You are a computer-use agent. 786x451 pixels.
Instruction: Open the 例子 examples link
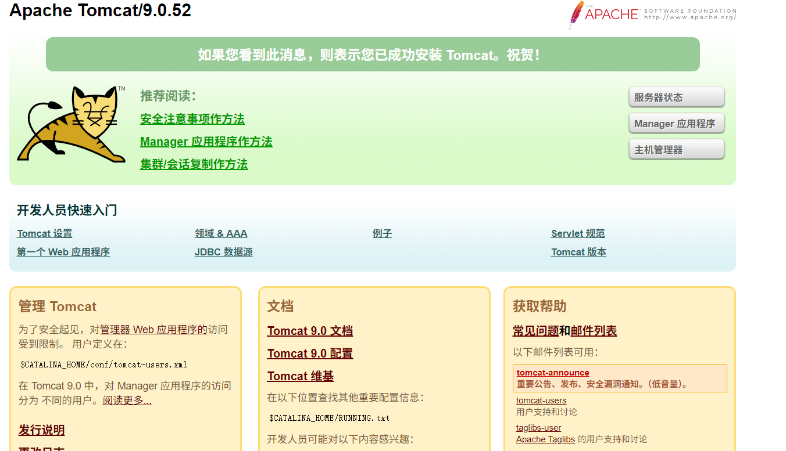383,233
